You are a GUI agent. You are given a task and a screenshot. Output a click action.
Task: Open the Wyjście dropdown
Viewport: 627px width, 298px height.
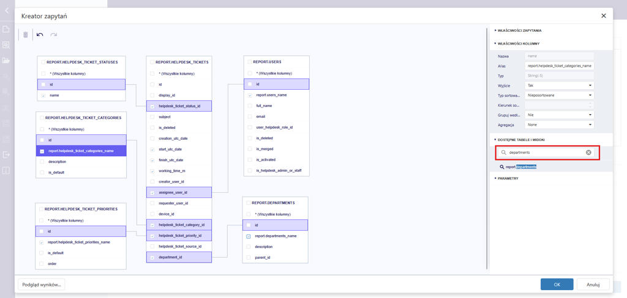coord(560,85)
